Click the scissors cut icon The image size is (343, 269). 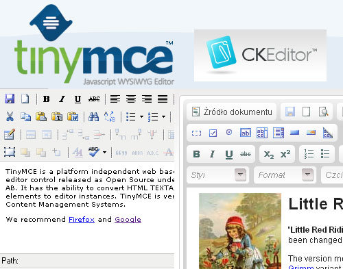coord(10,116)
